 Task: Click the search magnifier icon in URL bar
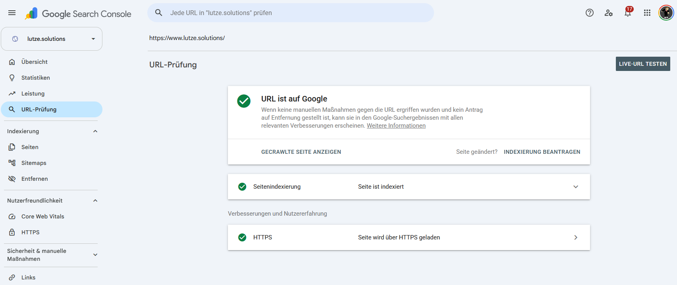[x=159, y=13]
